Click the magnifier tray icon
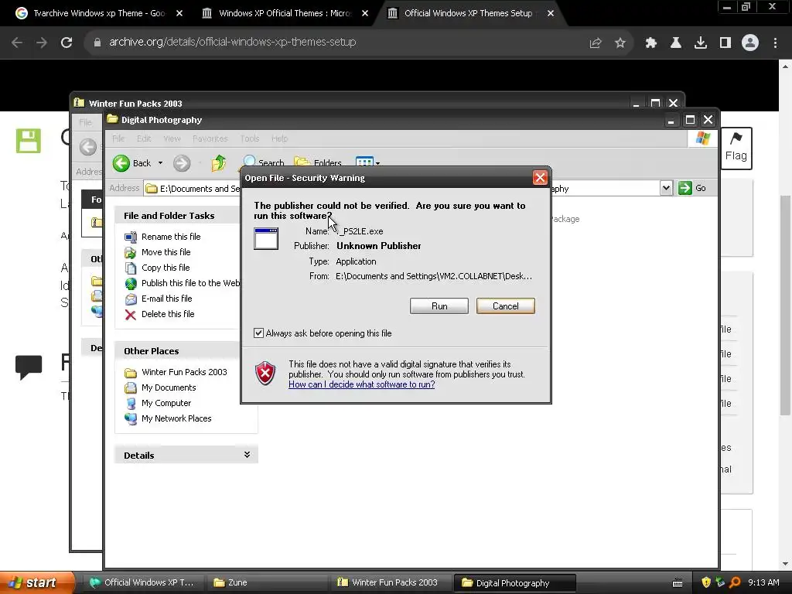The width and height of the screenshot is (792, 594). pos(735,582)
